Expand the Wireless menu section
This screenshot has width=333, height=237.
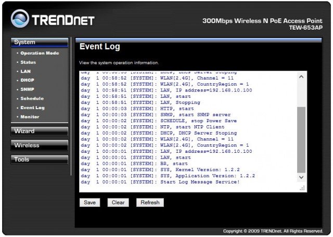pyautogui.click(x=40, y=145)
